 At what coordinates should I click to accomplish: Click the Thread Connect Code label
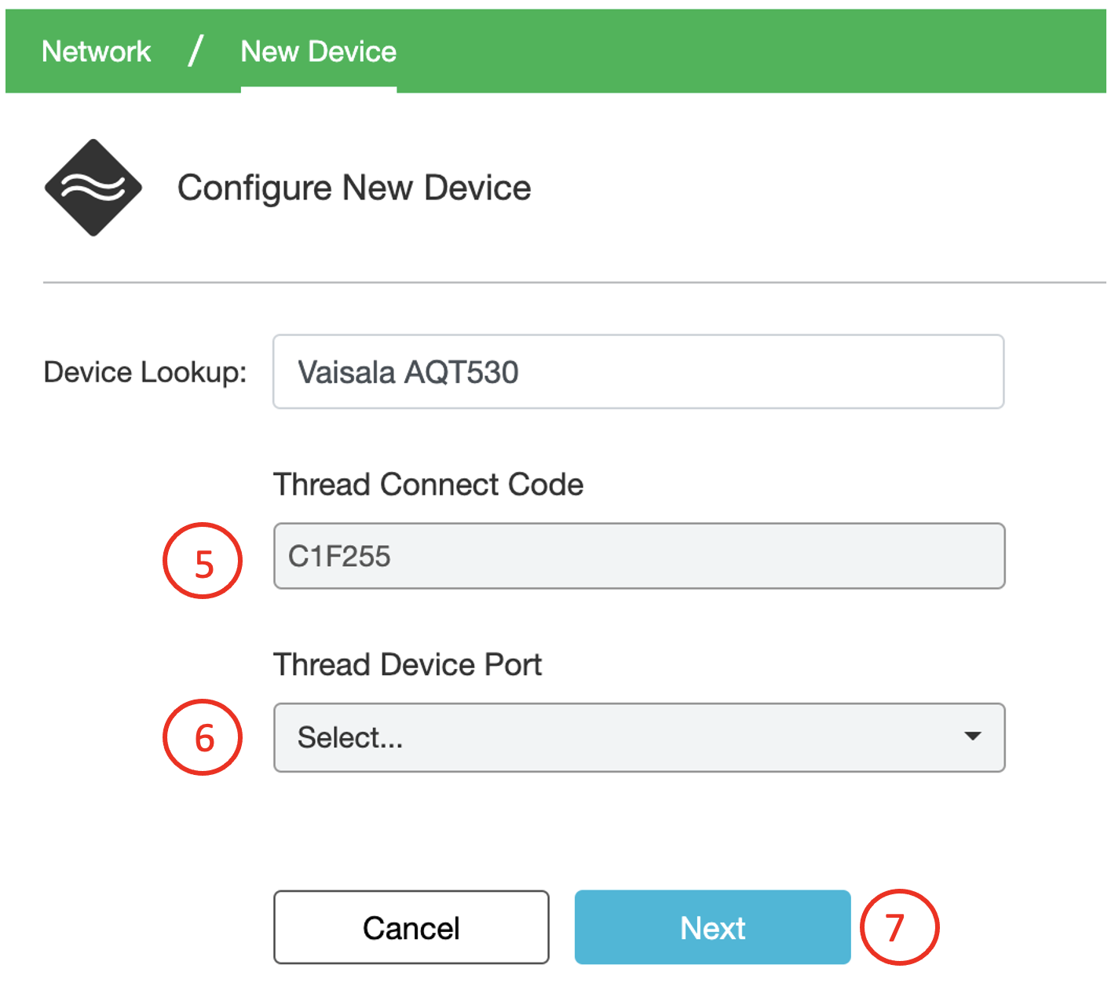(428, 484)
